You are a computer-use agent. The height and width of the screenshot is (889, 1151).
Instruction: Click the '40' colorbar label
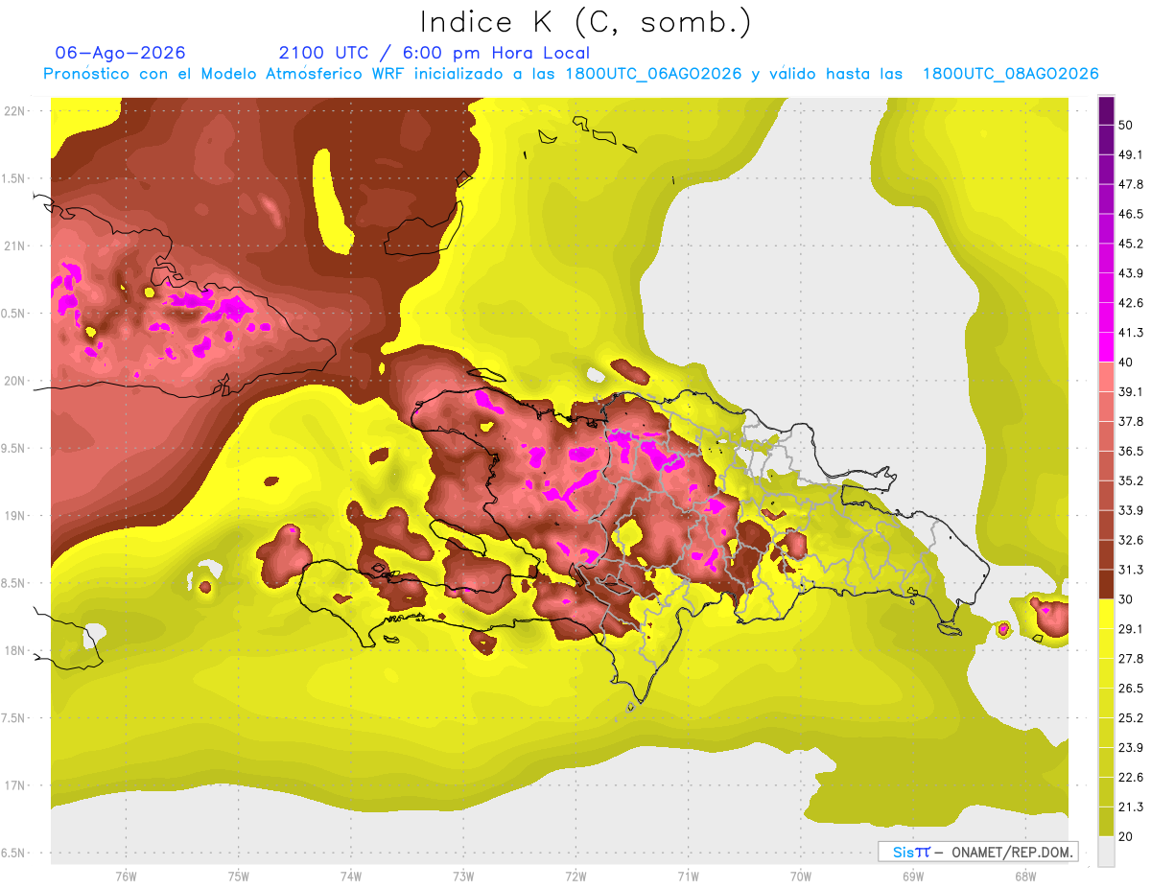click(1125, 363)
